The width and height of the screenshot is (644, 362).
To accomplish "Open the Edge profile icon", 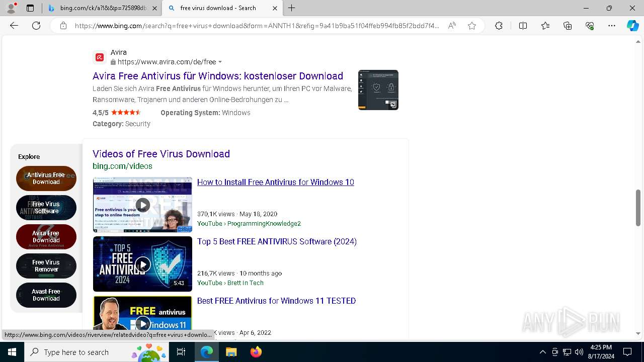I will coord(11,8).
